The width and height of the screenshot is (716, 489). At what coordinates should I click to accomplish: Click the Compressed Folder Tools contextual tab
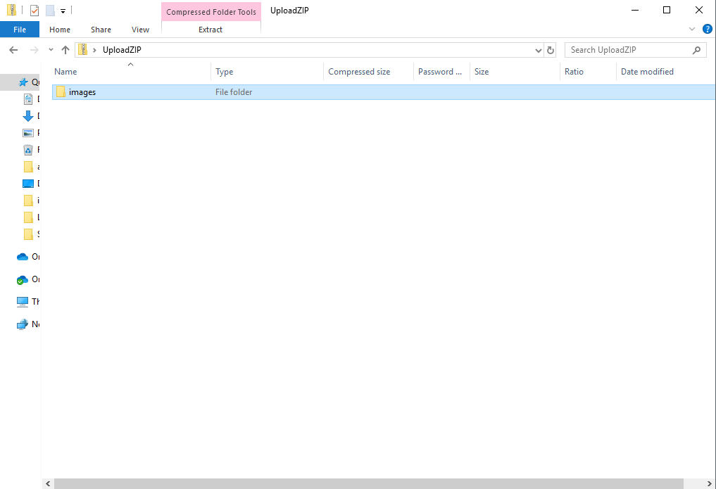click(x=211, y=12)
